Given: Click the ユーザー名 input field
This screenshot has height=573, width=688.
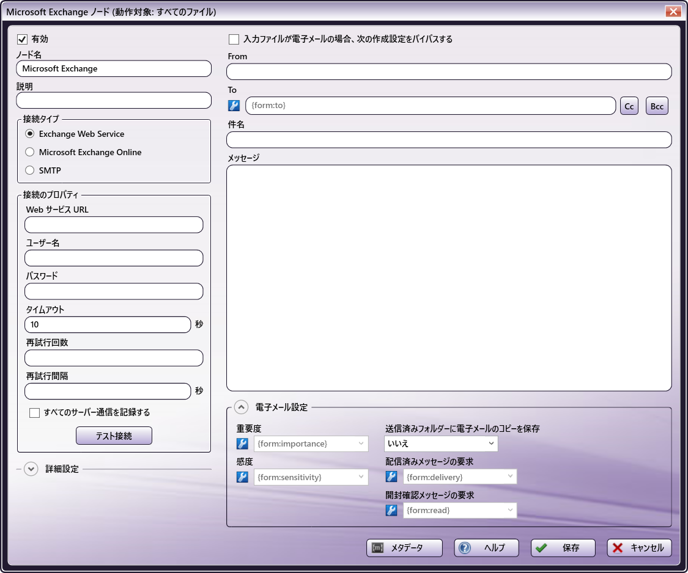Looking at the screenshot, I should click(x=114, y=258).
